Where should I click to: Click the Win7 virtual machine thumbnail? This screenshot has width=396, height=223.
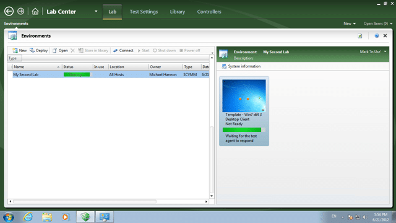click(244, 96)
